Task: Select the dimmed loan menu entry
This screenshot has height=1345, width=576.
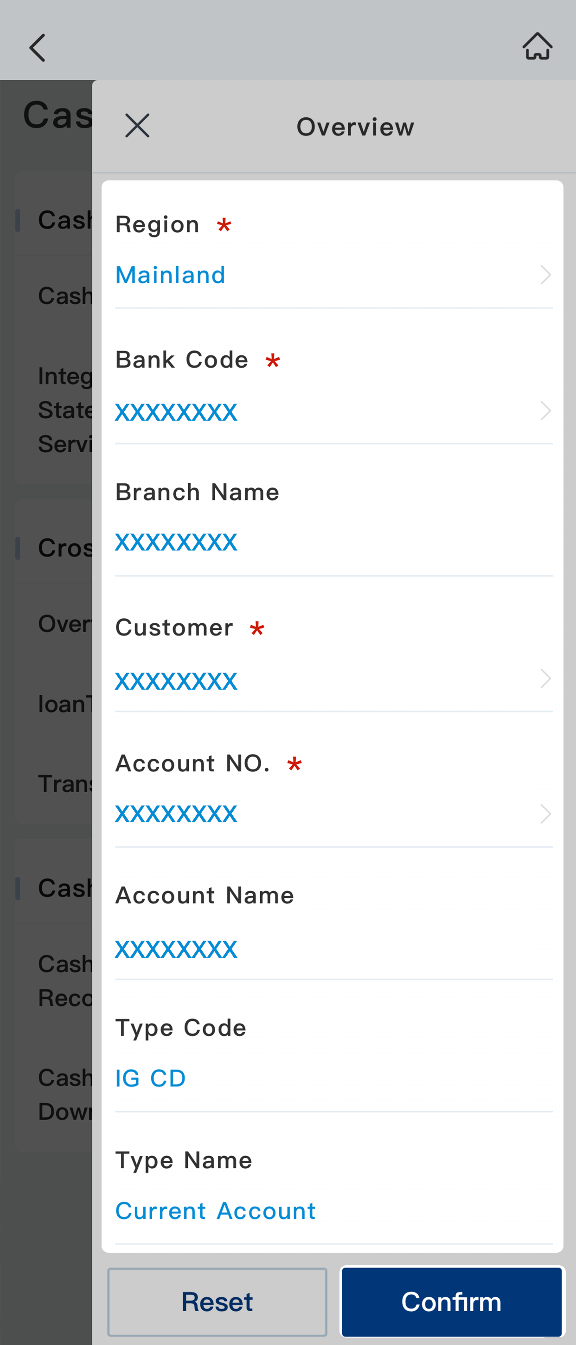Action: tap(65, 704)
